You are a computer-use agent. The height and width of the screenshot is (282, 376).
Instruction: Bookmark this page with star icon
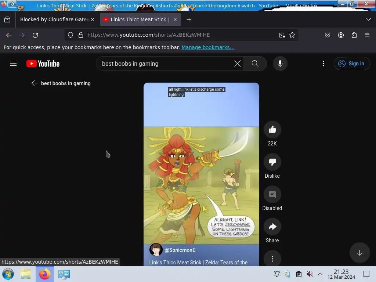[292, 35]
